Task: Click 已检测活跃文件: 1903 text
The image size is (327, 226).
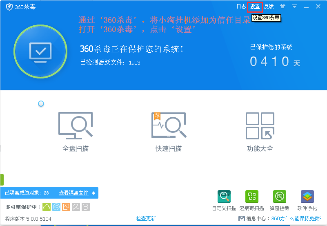Action: coord(110,63)
